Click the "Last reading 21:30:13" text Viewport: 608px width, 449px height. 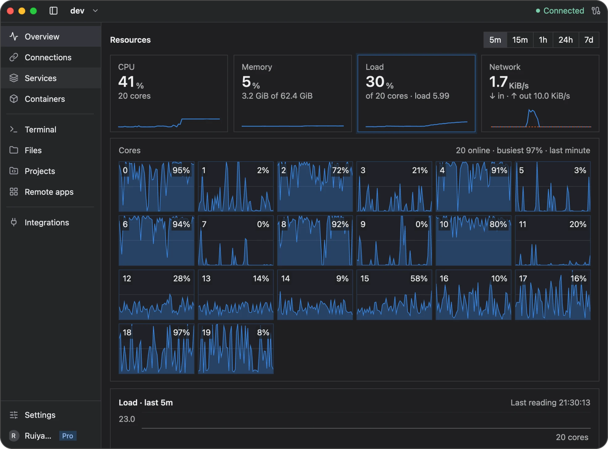pos(550,403)
